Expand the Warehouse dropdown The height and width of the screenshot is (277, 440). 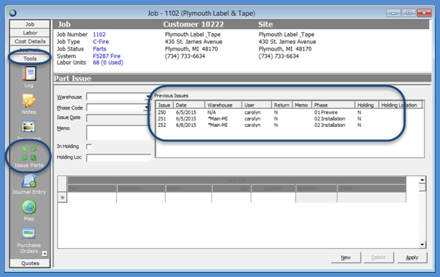pos(148,97)
